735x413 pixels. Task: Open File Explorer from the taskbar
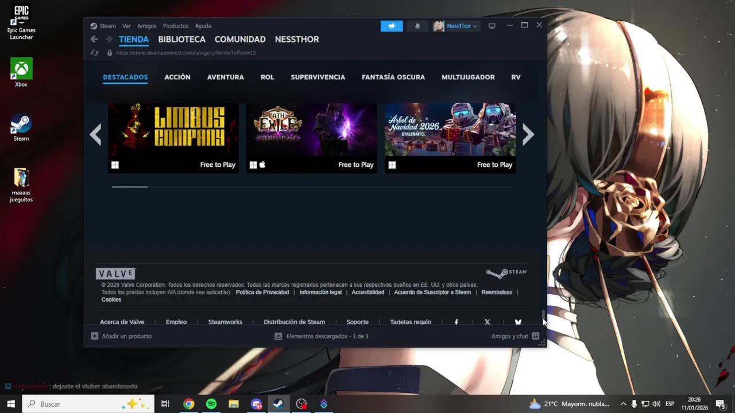coord(234,404)
